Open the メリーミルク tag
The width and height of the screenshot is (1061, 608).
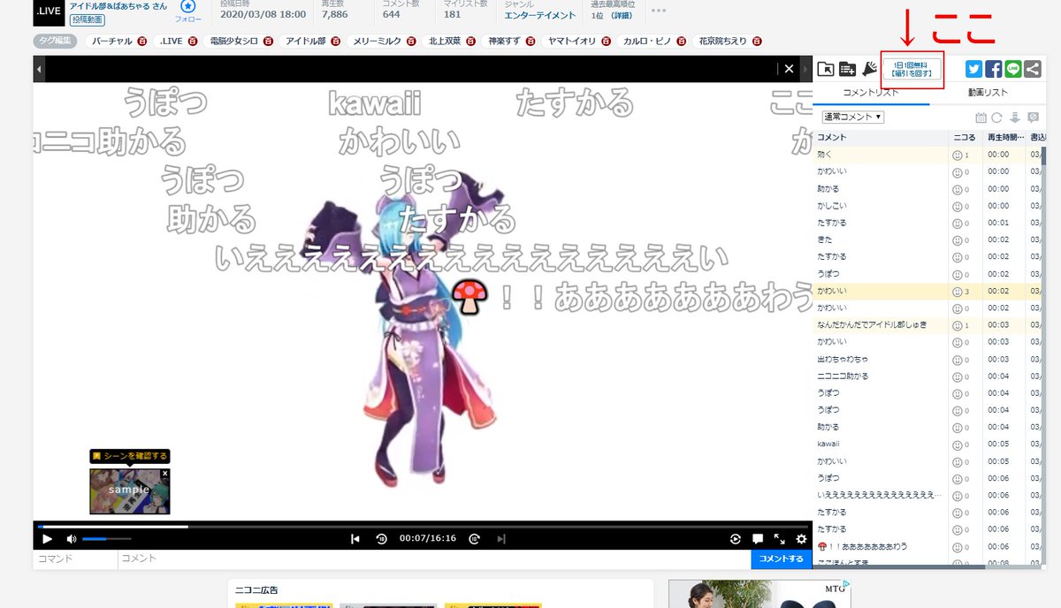[x=378, y=41]
